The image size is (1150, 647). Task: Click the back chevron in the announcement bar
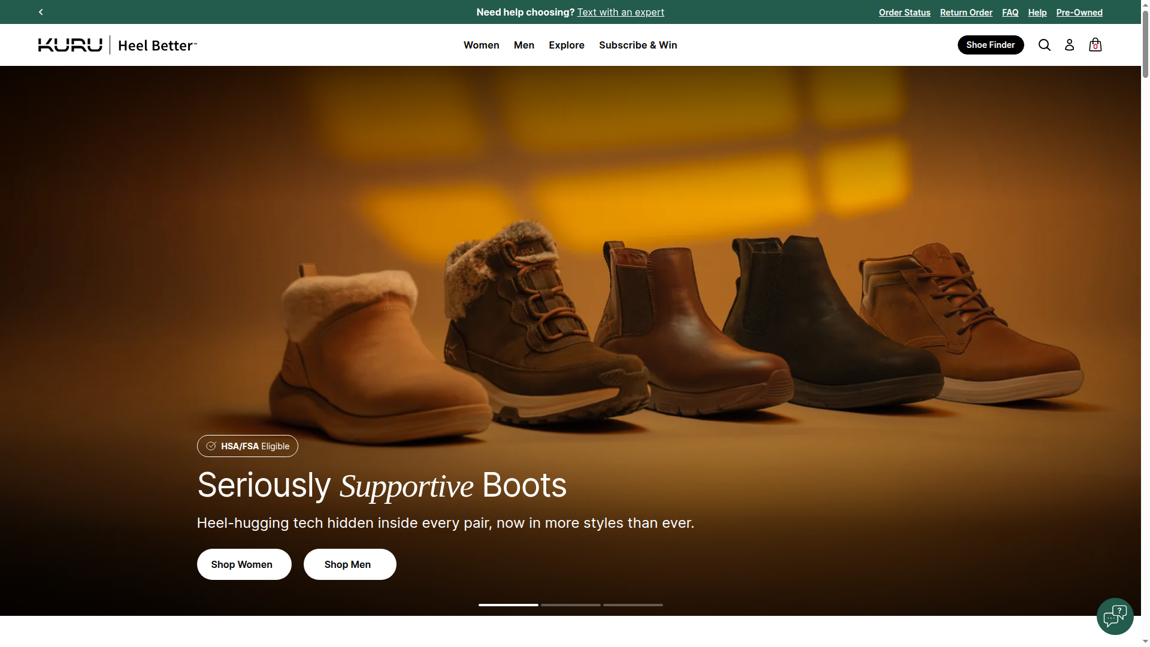coord(40,12)
